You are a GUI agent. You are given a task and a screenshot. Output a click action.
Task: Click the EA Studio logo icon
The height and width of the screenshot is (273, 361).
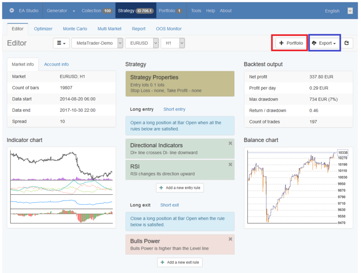coord(12,10)
